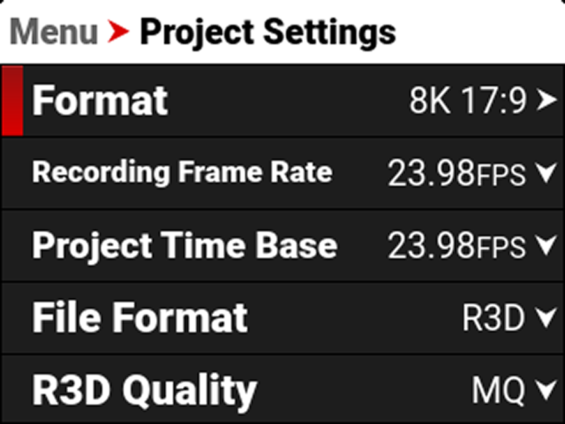This screenshot has height=424, width=565.
Task: Click the R3D file format value
Action: point(493,318)
